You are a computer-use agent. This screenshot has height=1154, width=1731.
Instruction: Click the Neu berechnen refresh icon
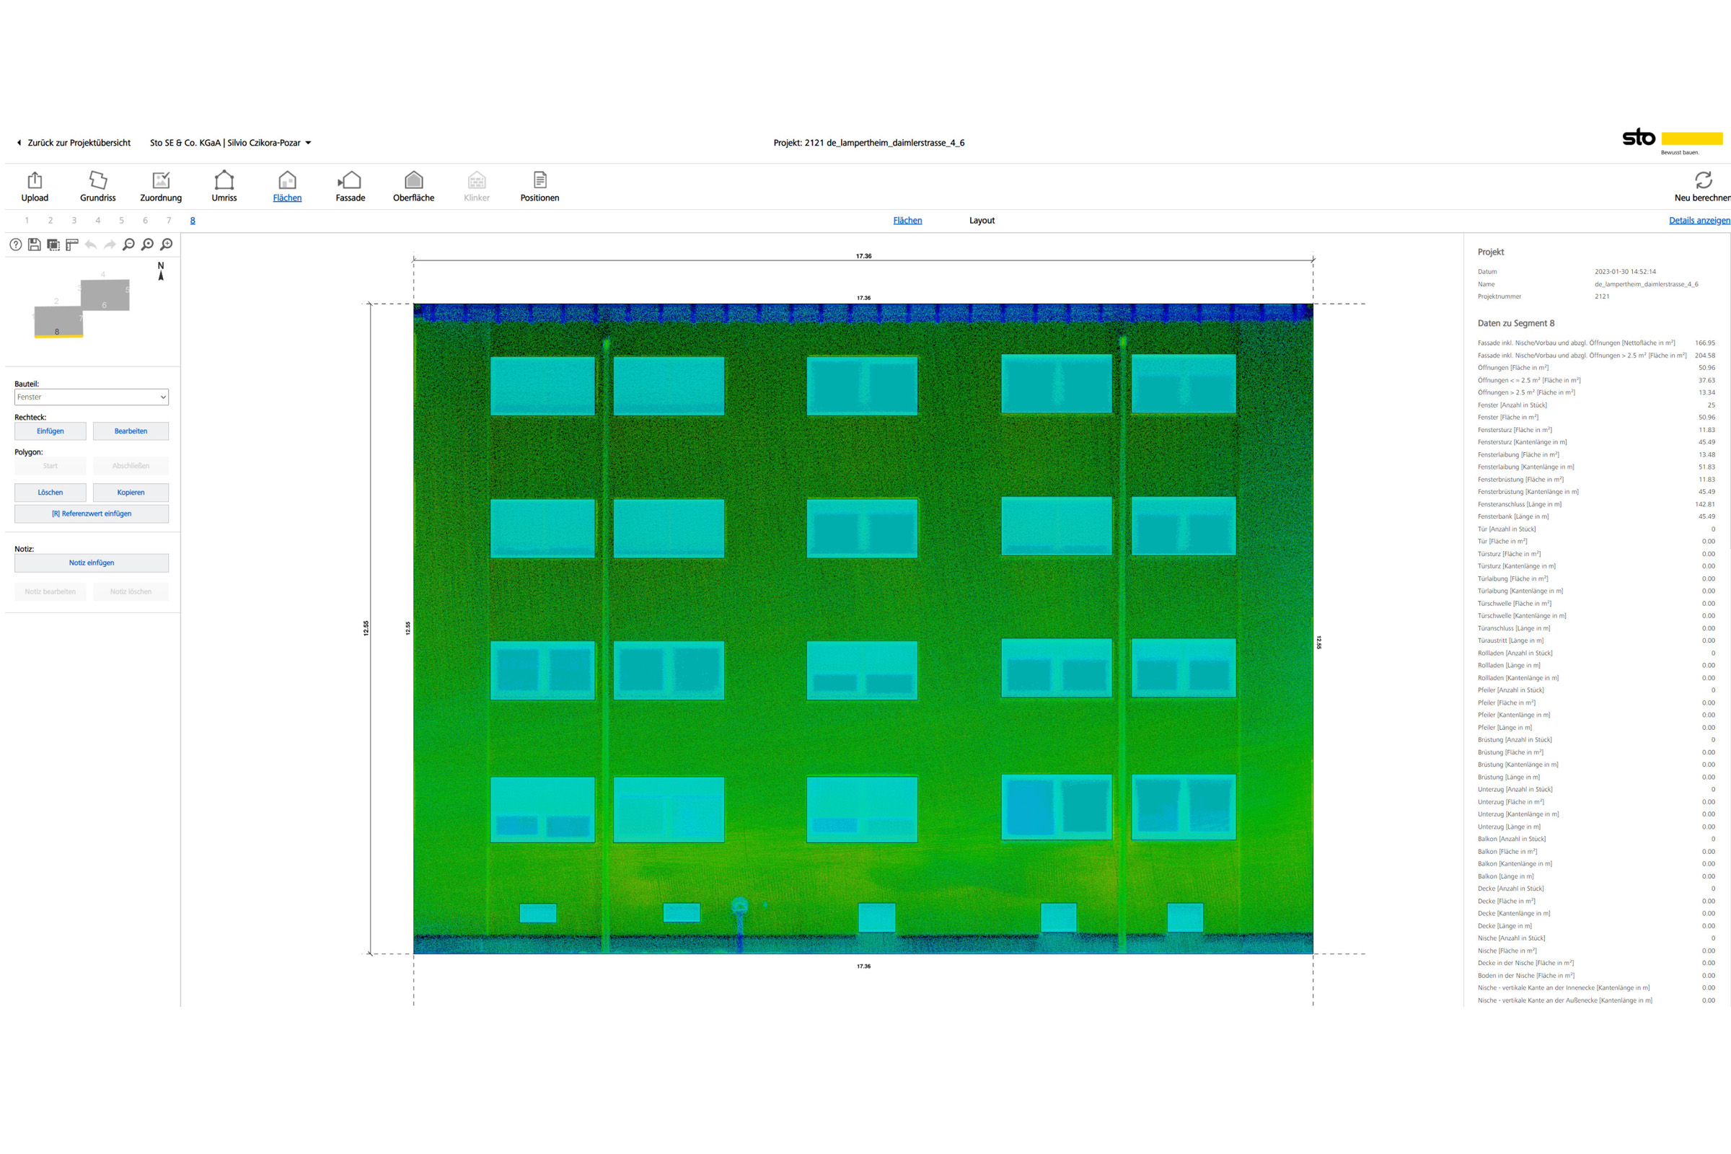click(1703, 180)
